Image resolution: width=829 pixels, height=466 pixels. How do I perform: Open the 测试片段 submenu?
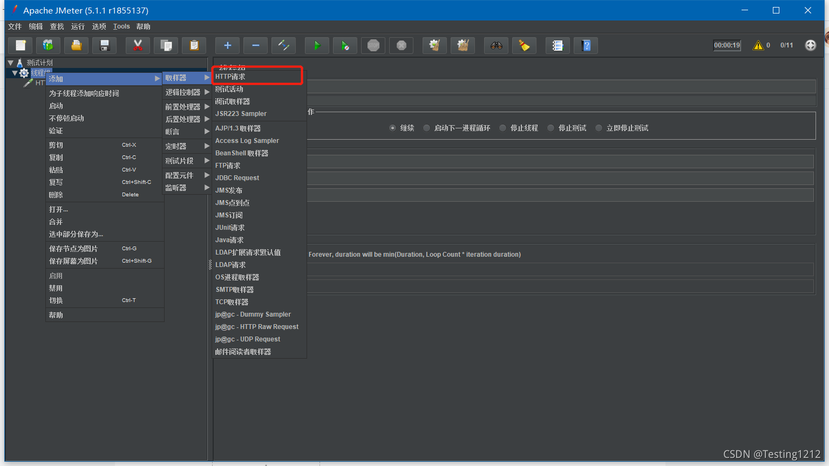tap(187, 161)
